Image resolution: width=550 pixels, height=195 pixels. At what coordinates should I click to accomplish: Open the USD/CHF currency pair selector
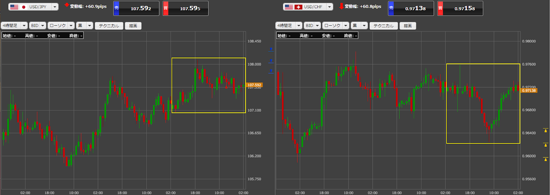coord(308,7)
